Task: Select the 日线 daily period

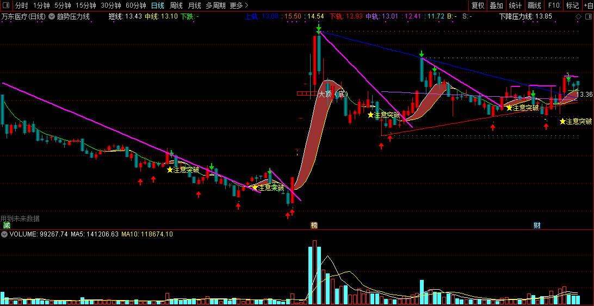Action: click(x=157, y=5)
